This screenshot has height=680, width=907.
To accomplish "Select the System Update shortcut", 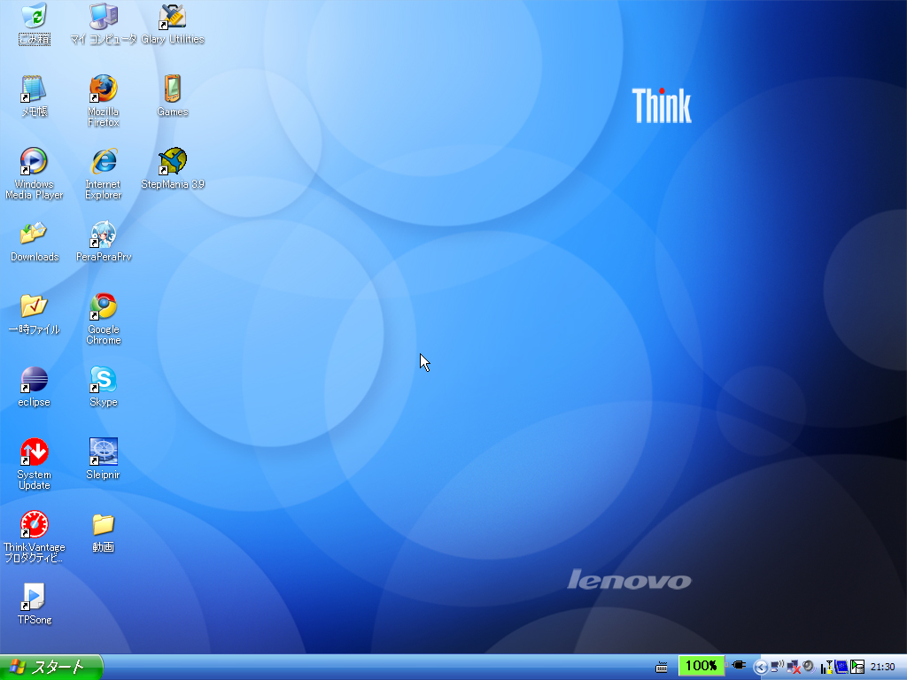I will pyautogui.click(x=35, y=464).
